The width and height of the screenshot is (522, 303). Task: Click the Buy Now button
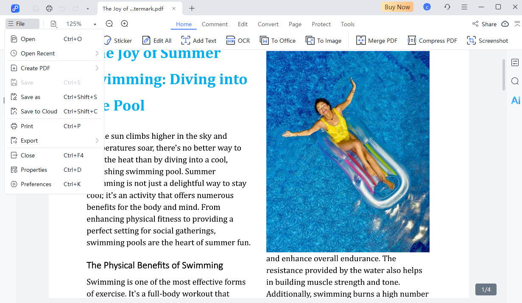pos(397,7)
